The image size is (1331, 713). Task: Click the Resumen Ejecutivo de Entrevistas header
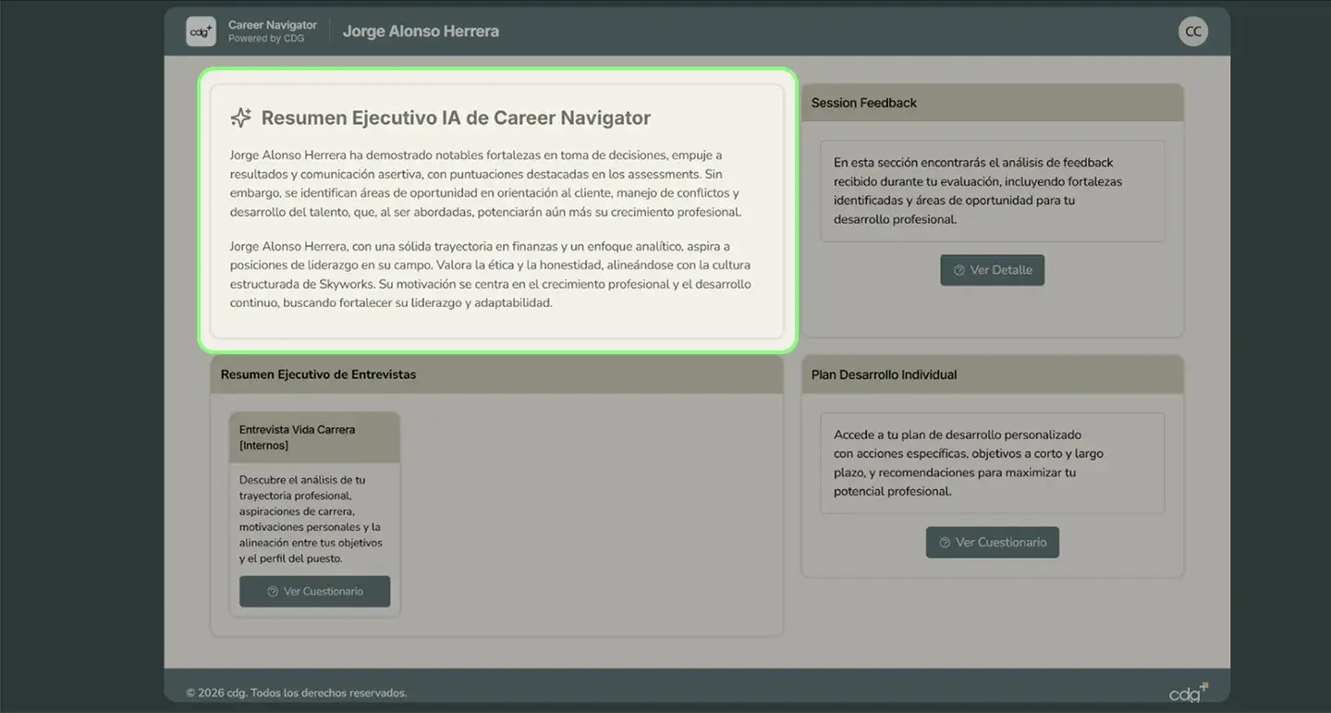coord(496,375)
